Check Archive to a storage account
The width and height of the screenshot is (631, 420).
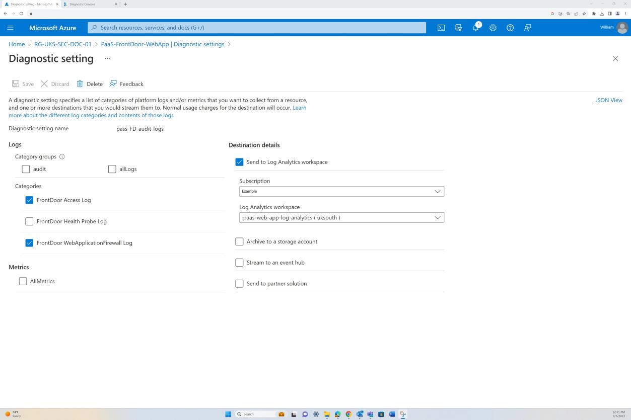coord(239,241)
